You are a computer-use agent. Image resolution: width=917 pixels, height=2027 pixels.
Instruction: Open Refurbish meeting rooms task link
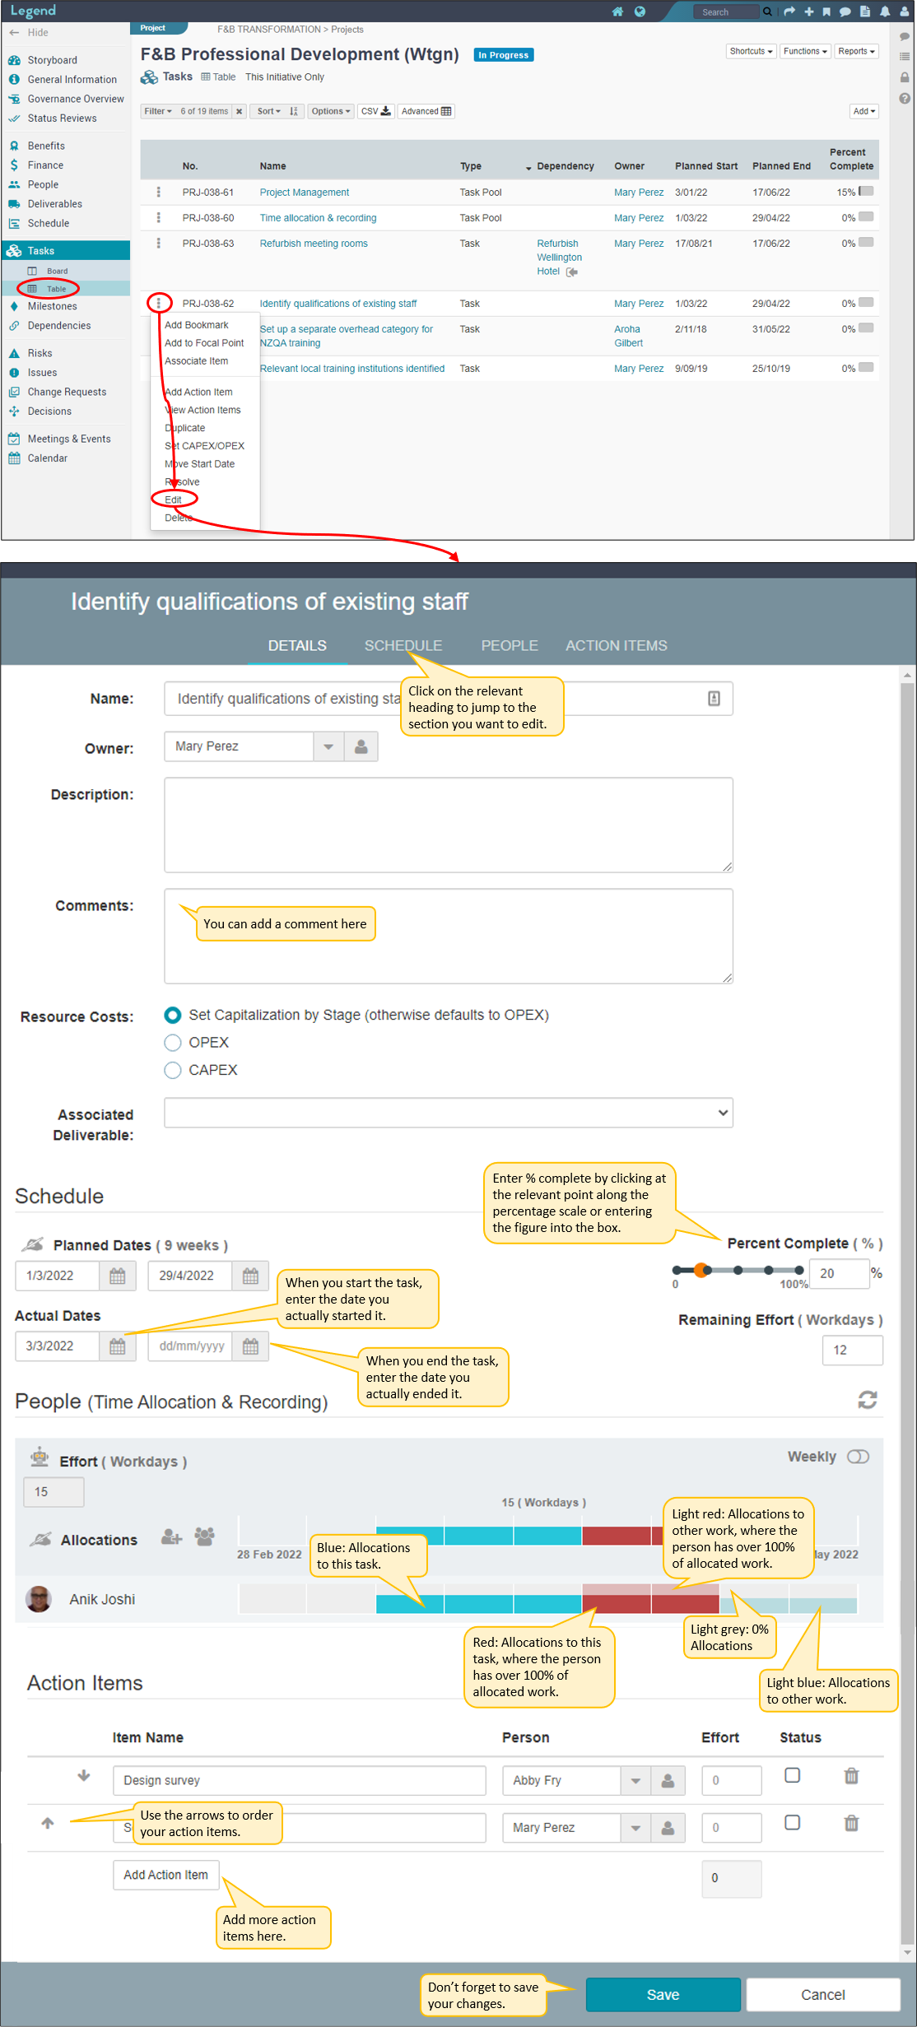click(314, 244)
